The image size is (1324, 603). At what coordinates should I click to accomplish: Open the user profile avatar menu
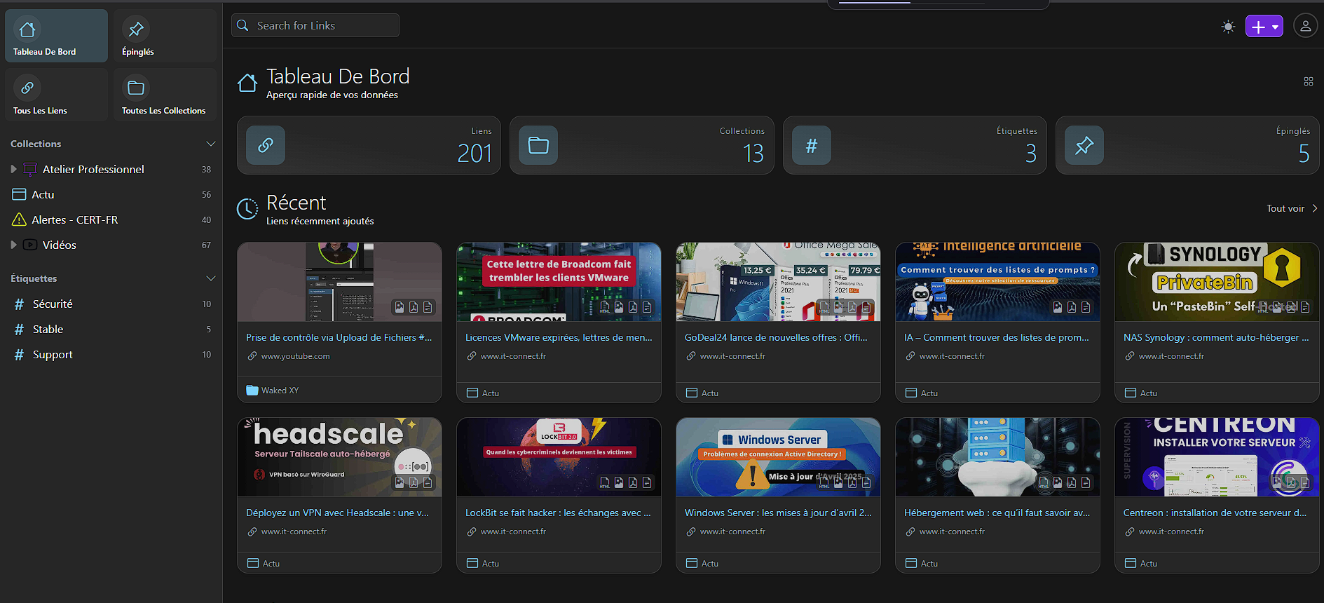tap(1305, 27)
